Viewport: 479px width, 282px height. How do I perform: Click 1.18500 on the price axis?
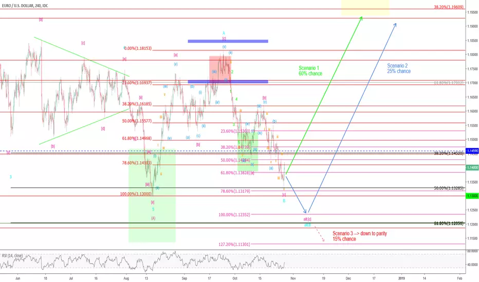(x=473, y=41)
